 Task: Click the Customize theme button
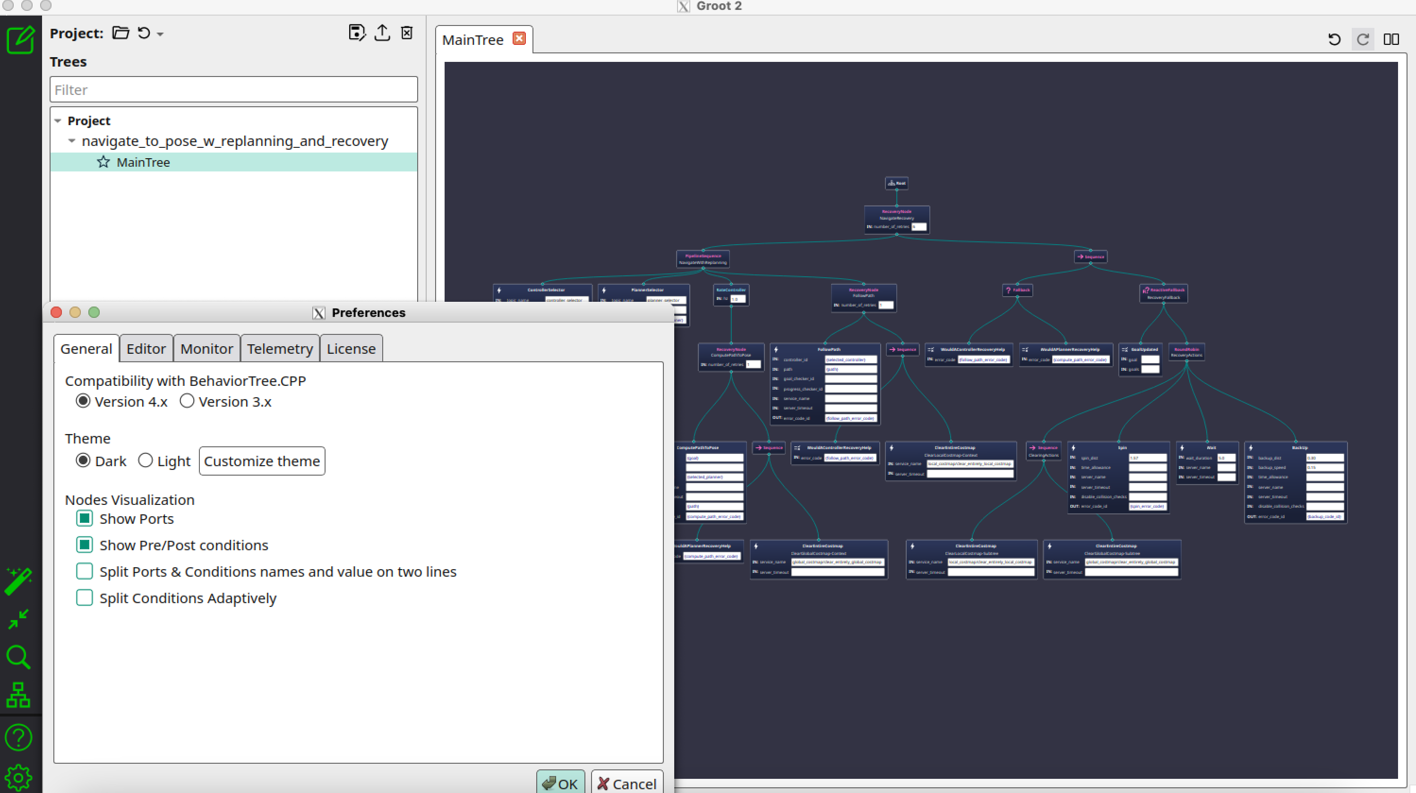click(x=262, y=461)
